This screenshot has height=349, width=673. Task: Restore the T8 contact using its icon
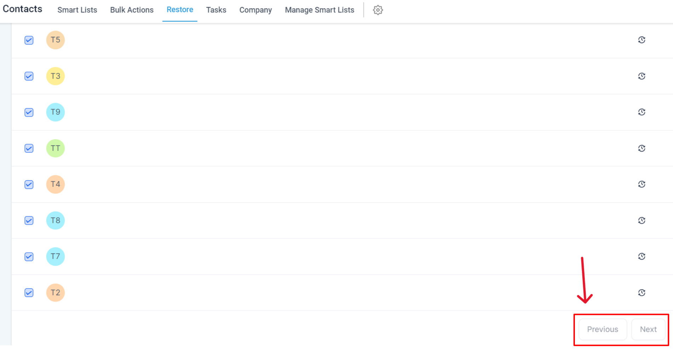641,220
